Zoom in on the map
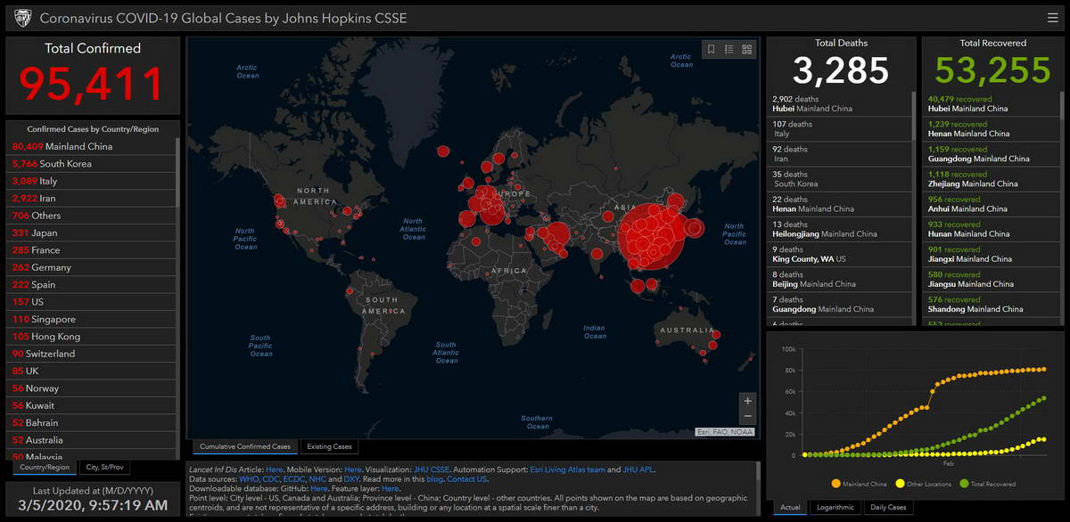 (747, 401)
